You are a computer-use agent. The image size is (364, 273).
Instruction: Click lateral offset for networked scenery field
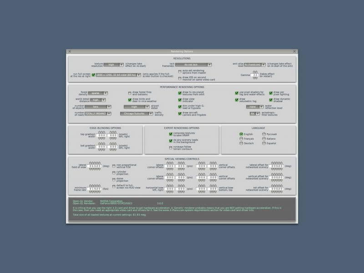tap(277, 166)
